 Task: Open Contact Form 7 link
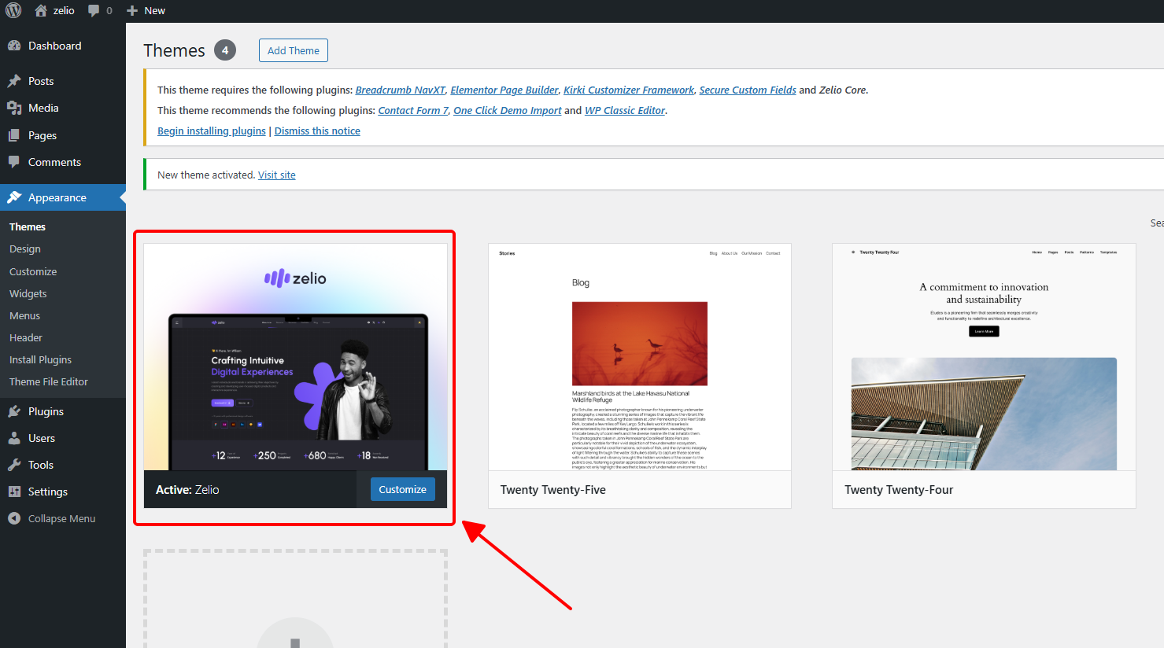tap(413, 110)
